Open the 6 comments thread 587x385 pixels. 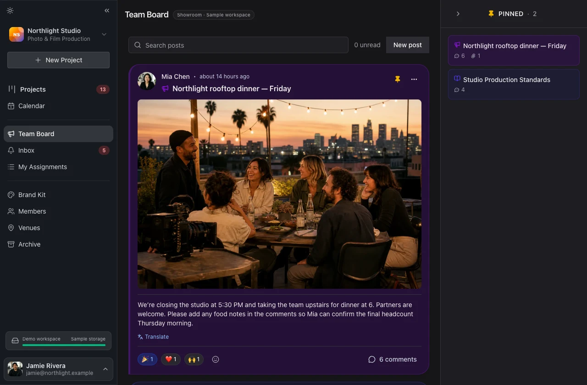coord(393,359)
